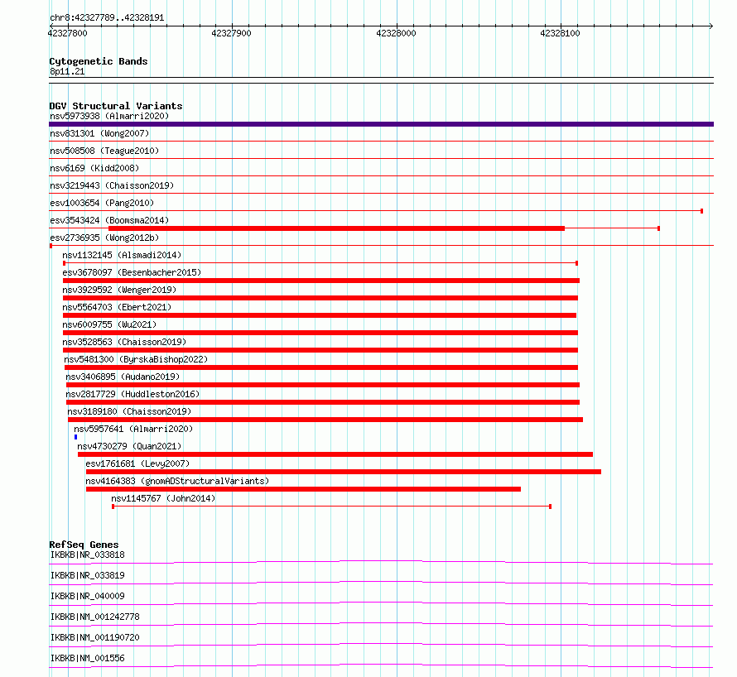Open the IKBKB|NR_033819 gene label

click(x=88, y=575)
